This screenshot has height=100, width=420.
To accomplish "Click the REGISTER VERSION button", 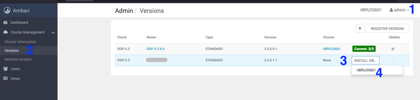I will point(387,29).
